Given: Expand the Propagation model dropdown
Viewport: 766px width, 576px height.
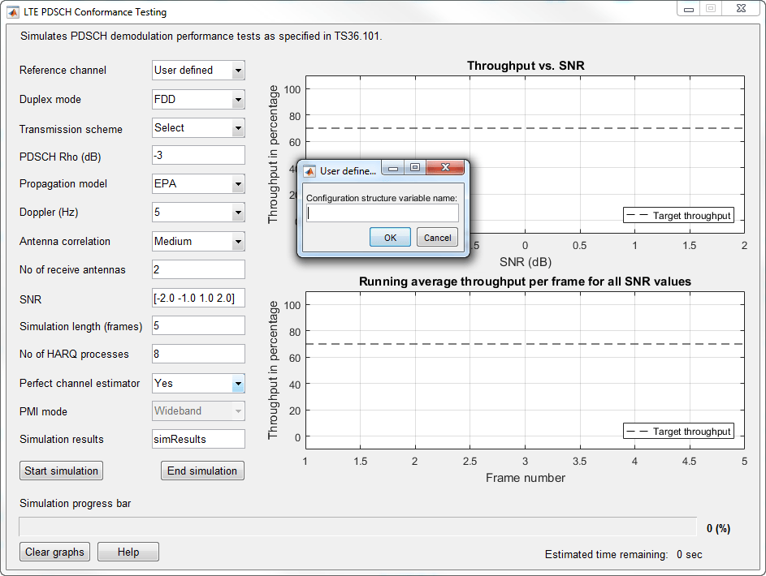Looking at the screenshot, I should (198, 184).
